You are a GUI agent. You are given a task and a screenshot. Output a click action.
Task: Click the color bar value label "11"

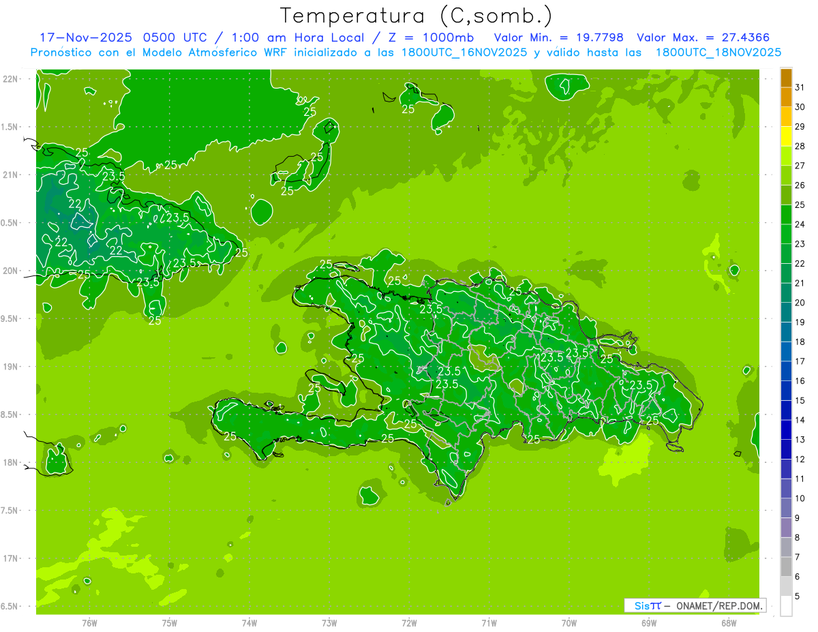point(800,479)
